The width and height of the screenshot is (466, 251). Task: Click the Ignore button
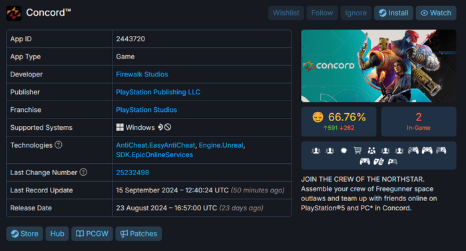355,13
